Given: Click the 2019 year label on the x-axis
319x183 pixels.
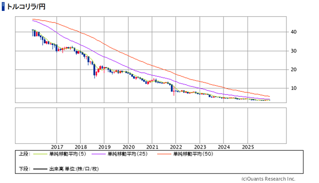Looking at the screenshot, I should coord(104,147).
